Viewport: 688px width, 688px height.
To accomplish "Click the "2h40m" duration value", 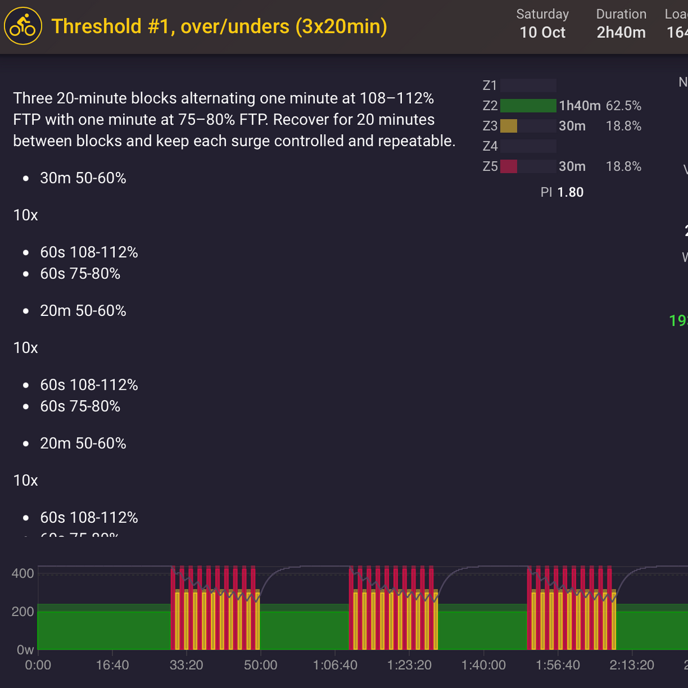I will click(x=621, y=33).
